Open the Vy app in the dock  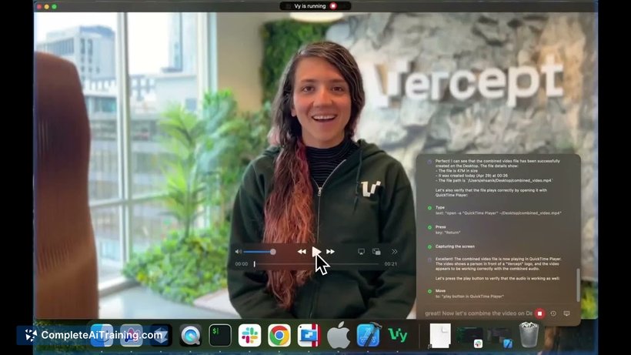(x=398, y=335)
